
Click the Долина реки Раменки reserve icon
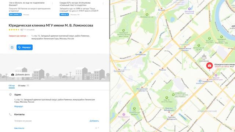173,95
